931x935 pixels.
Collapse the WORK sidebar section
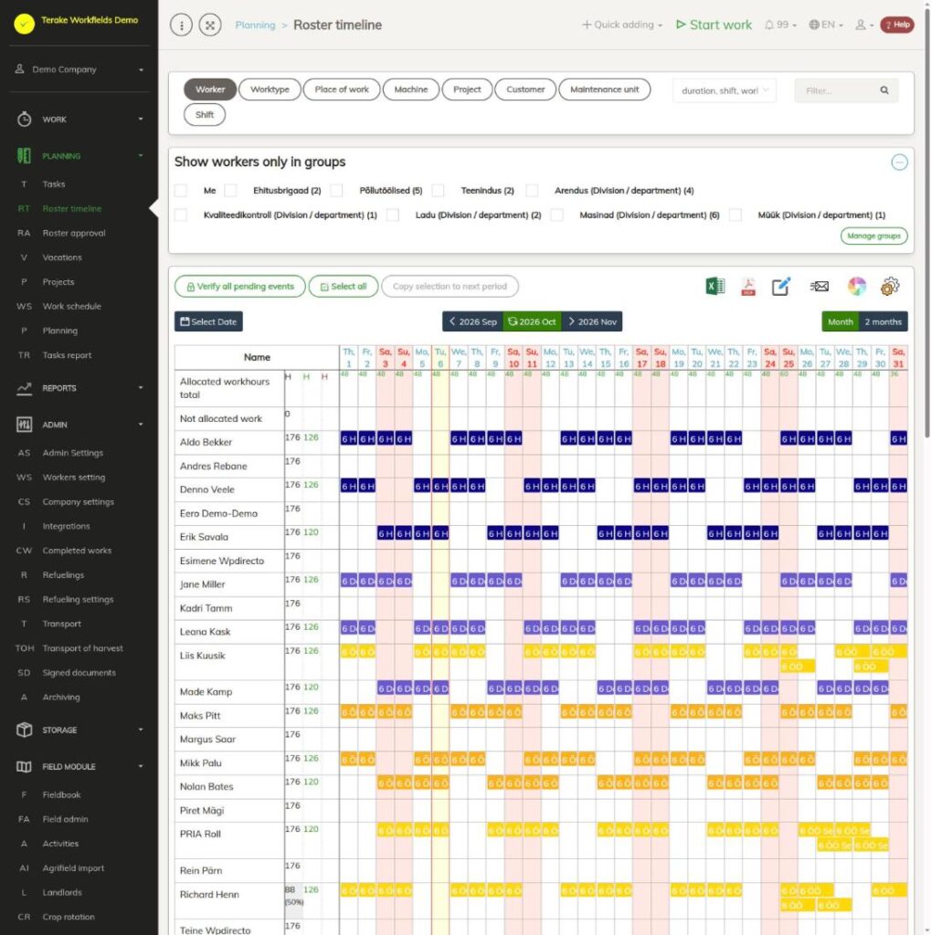coord(79,120)
